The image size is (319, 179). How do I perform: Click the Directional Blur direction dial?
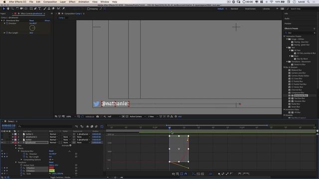tap(32, 28)
